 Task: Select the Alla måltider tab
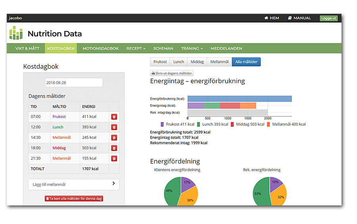click(246, 62)
